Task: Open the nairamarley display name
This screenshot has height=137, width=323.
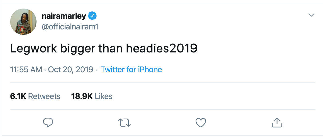Action: (x=64, y=16)
